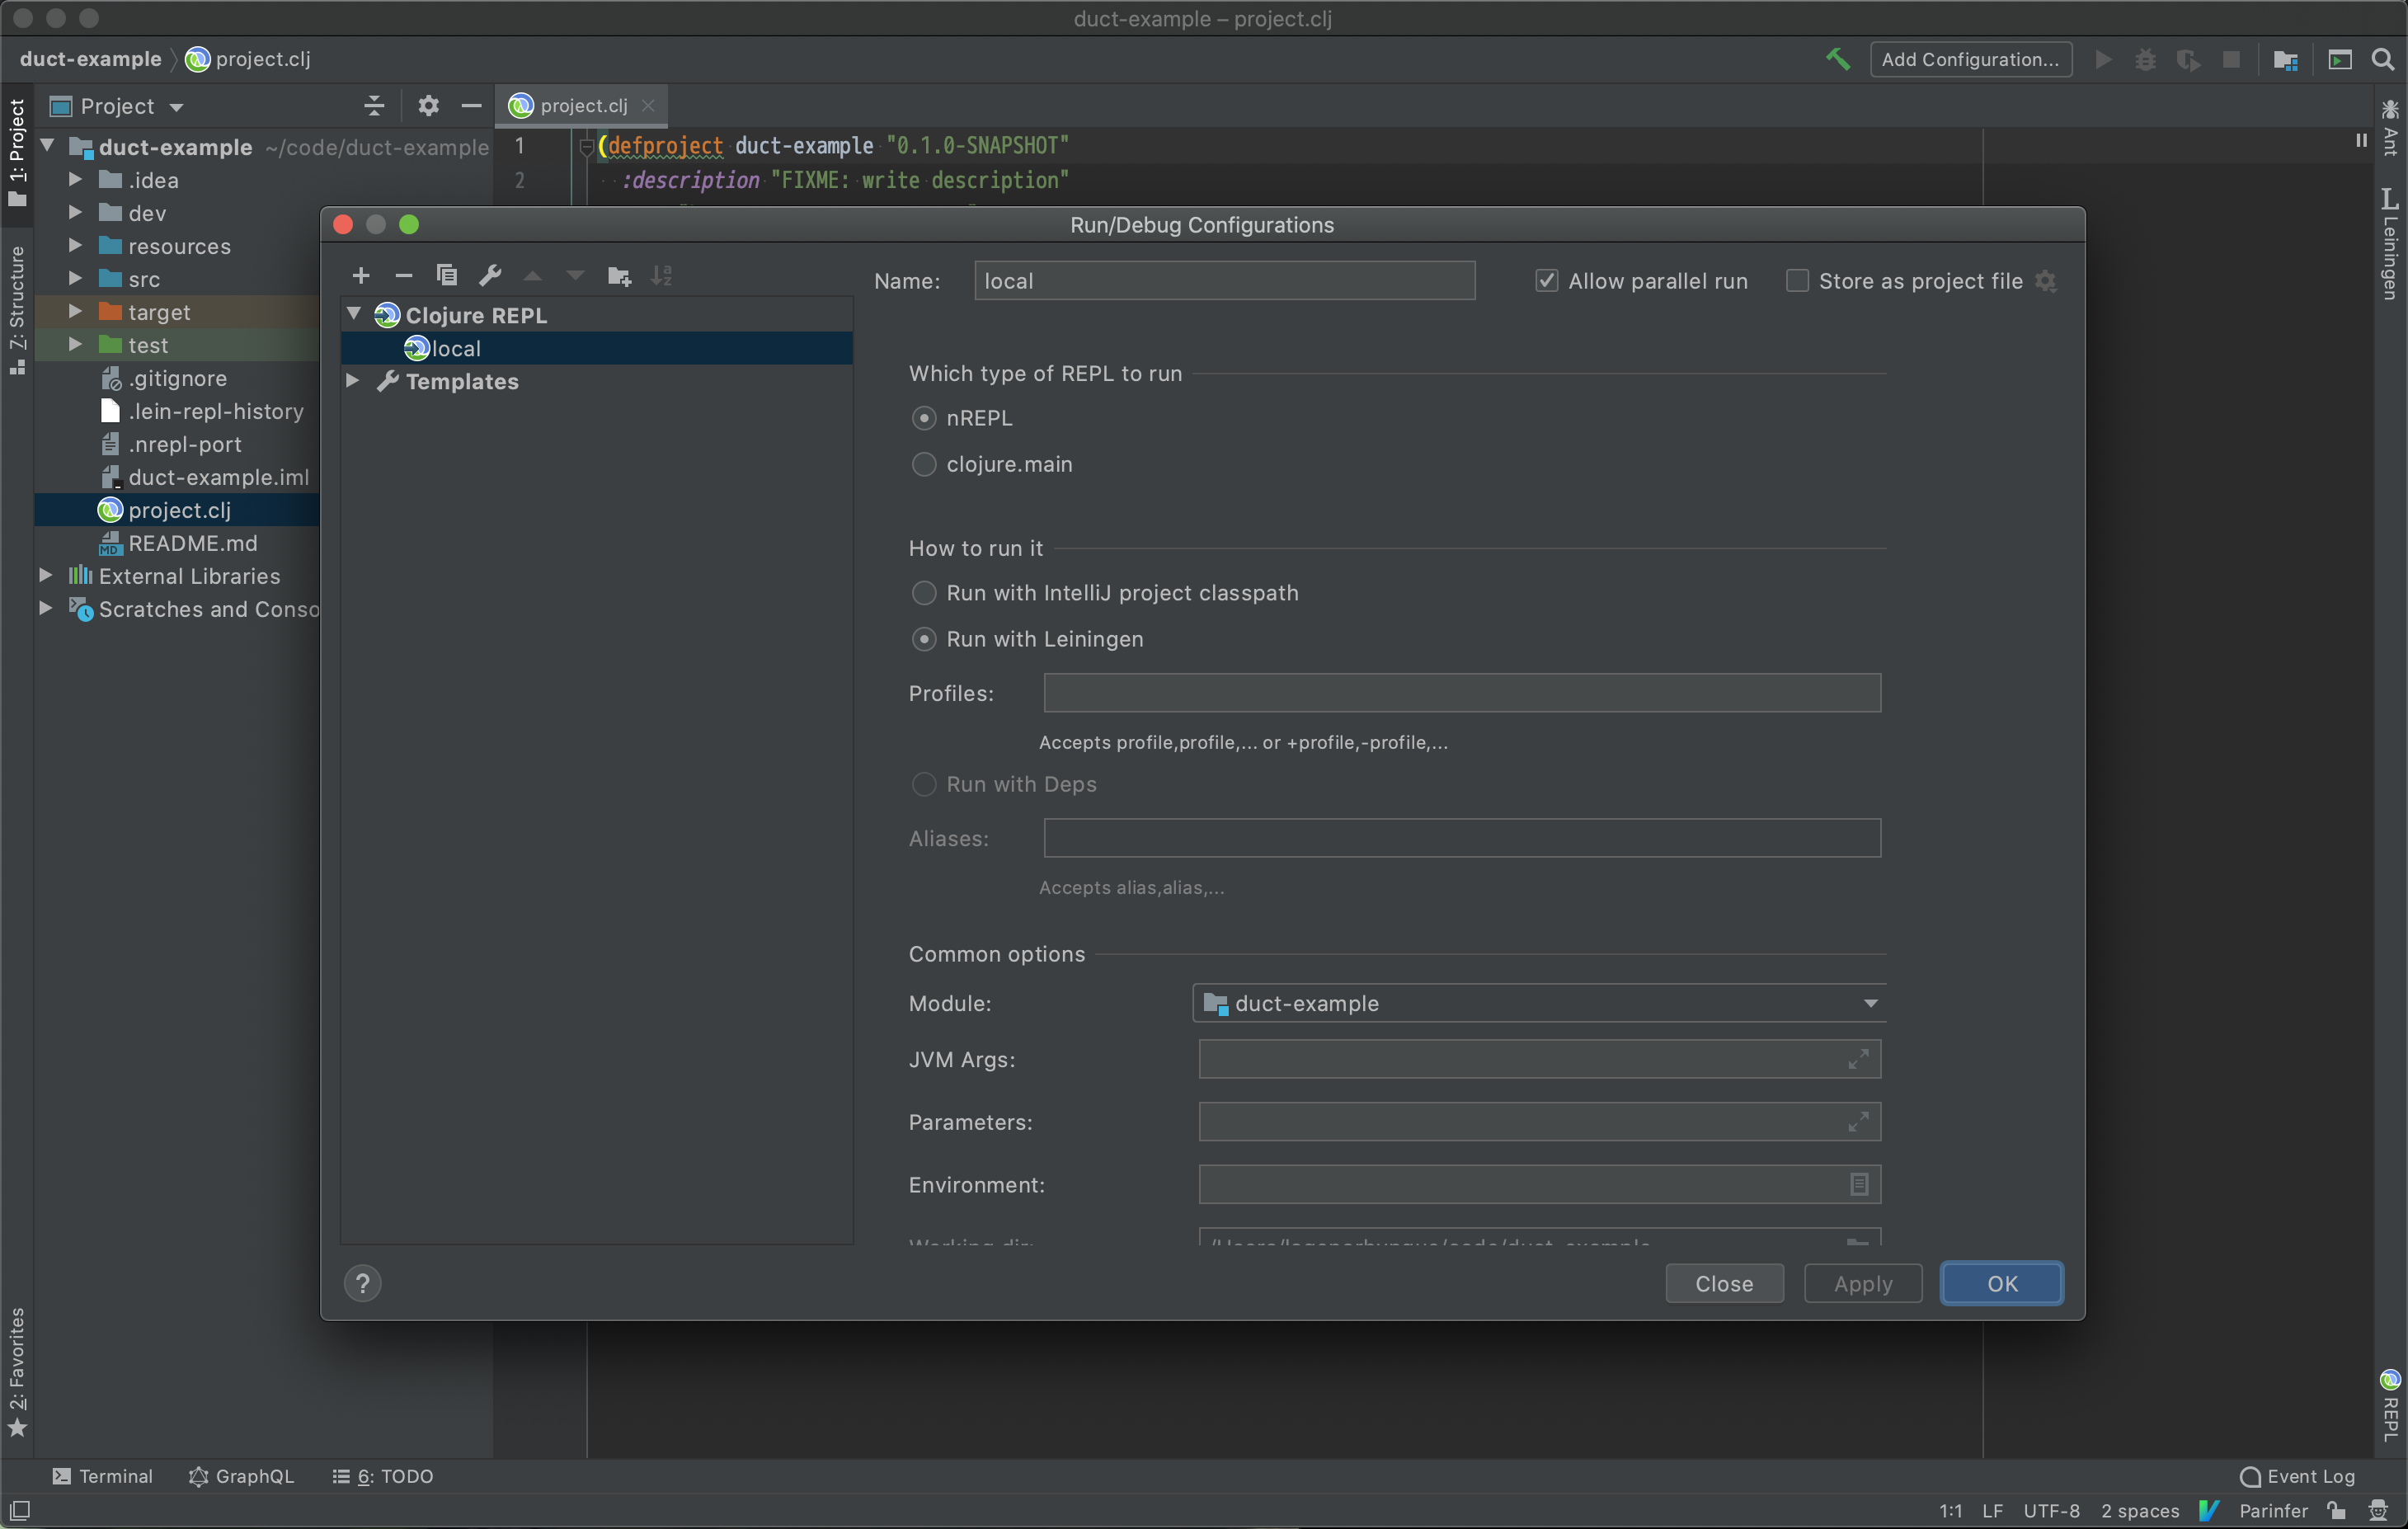Open environment variables editor icon
The image size is (2408, 1529).
pyautogui.click(x=1858, y=1184)
